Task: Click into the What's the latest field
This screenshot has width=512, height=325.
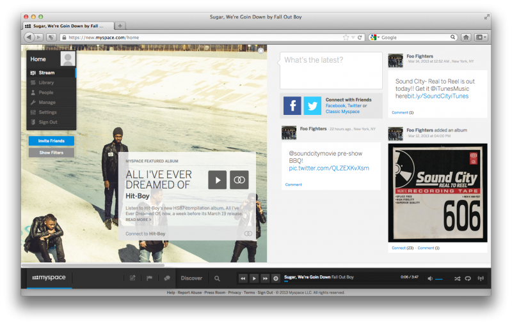Action: pyautogui.click(x=331, y=70)
